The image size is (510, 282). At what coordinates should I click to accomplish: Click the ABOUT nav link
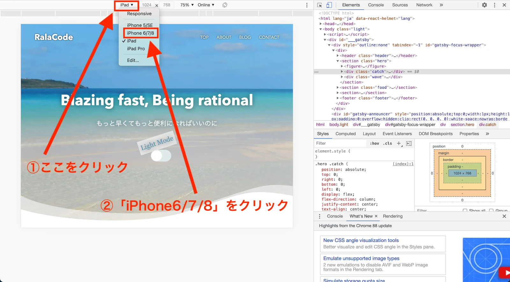pyautogui.click(x=224, y=37)
